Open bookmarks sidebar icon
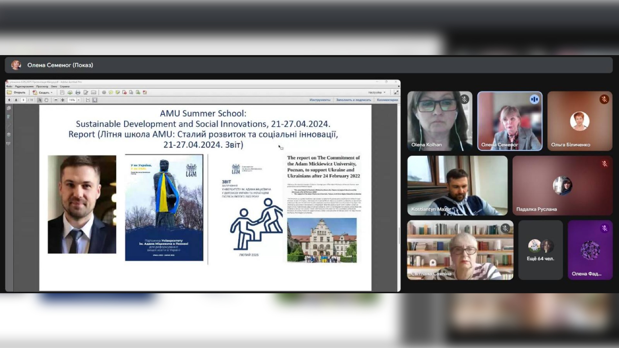 pyautogui.click(x=9, y=117)
